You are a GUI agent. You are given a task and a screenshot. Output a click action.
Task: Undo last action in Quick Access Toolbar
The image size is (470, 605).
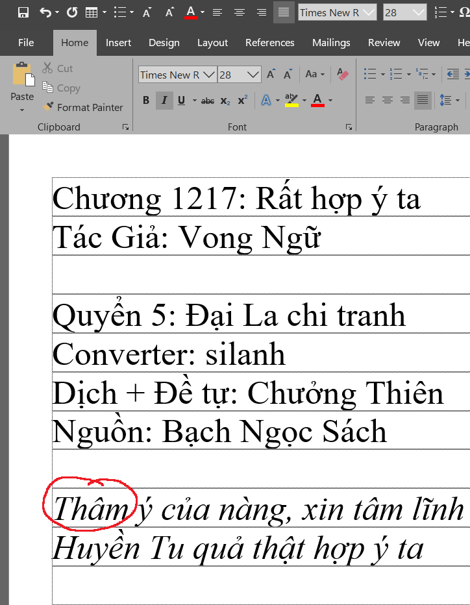(x=45, y=12)
